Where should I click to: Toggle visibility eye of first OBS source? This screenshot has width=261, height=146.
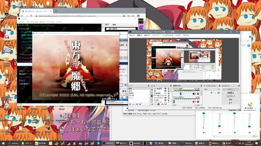pos(165,89)
